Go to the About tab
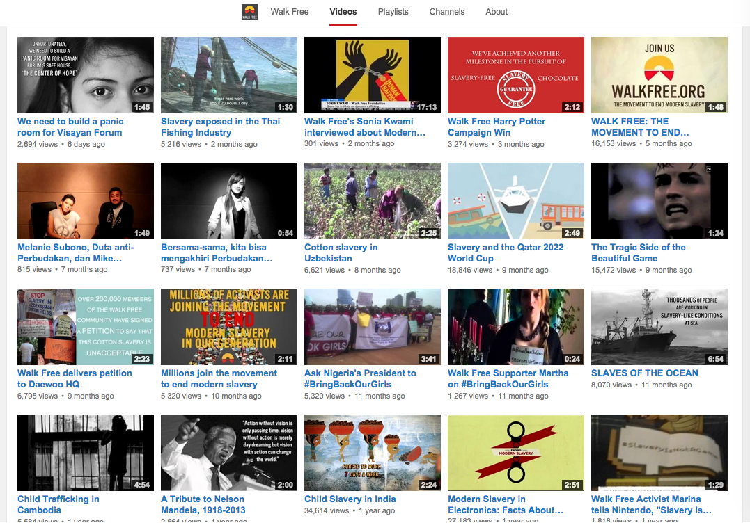750x523 pixels. pyautogui.click(x=497, y=12)
